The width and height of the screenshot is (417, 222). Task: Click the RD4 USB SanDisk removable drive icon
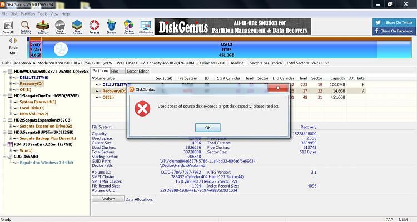coord(11,144)
